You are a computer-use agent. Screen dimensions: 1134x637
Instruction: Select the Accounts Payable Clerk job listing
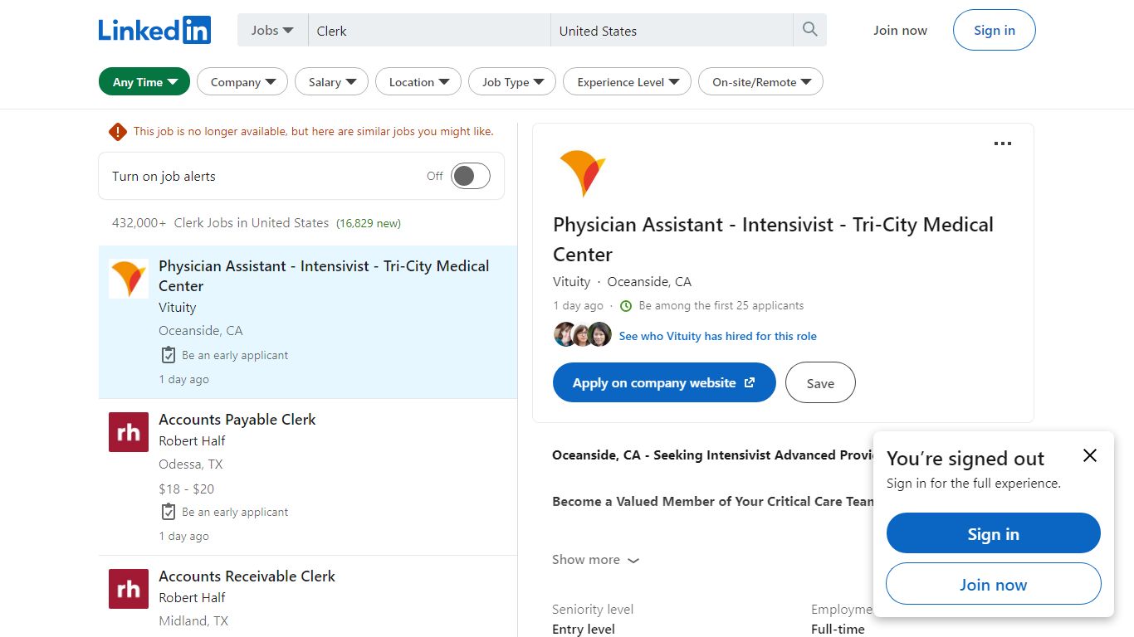coord(308,477)
